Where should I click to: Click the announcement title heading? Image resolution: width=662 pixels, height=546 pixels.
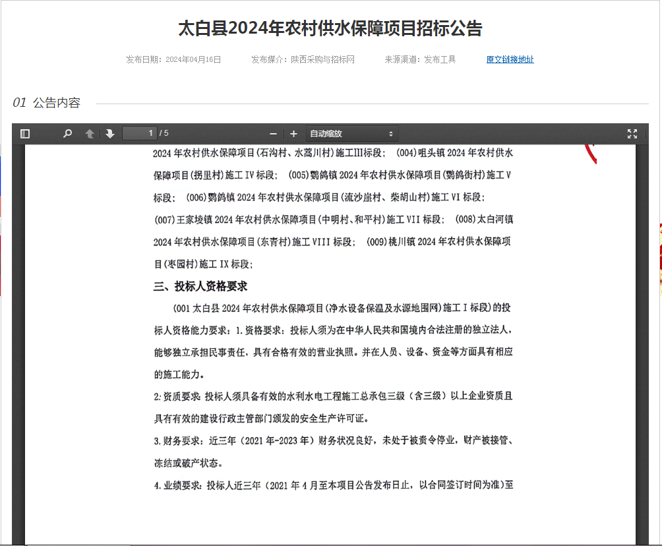click(x=330, y=28)
